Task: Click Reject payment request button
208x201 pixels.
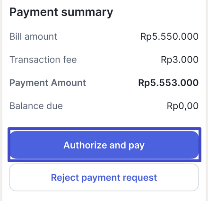Action: [104, 177]
